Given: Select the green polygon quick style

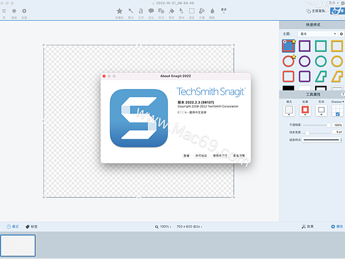Looking at the screenshot, I should click(320, 76).
